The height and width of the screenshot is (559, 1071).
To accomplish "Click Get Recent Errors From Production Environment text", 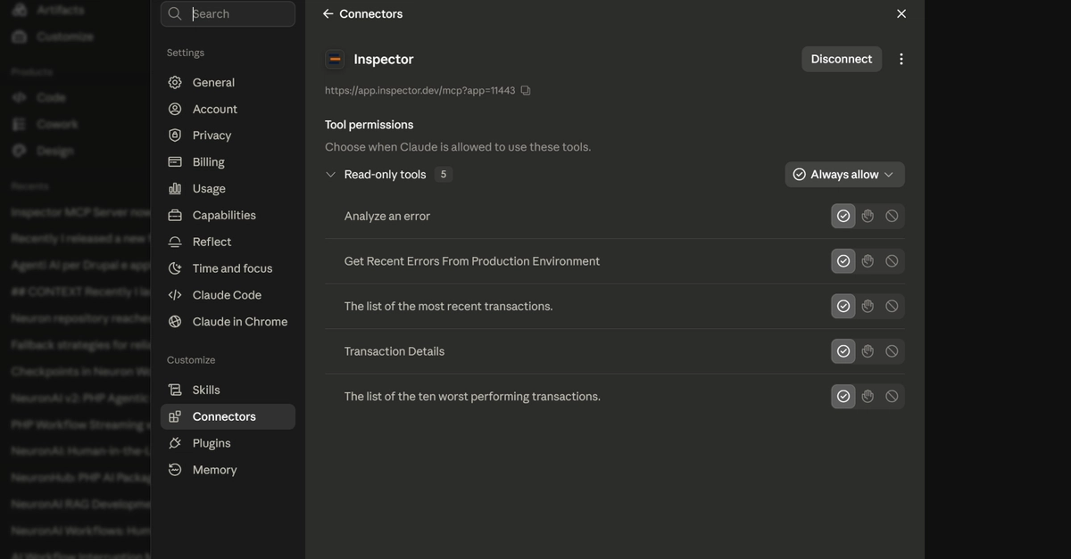I will coord(472,261).
